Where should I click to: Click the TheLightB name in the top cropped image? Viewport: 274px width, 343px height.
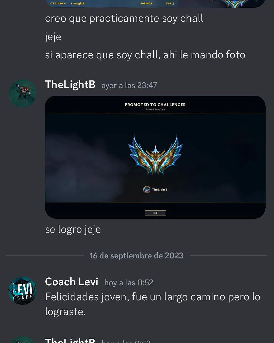[x=78, y=4]
